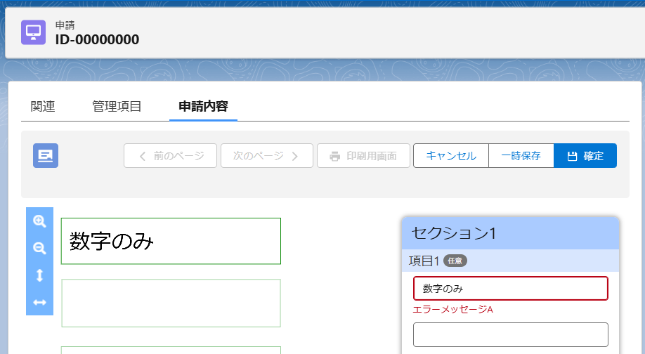Click the 一時保存 button

521,155
